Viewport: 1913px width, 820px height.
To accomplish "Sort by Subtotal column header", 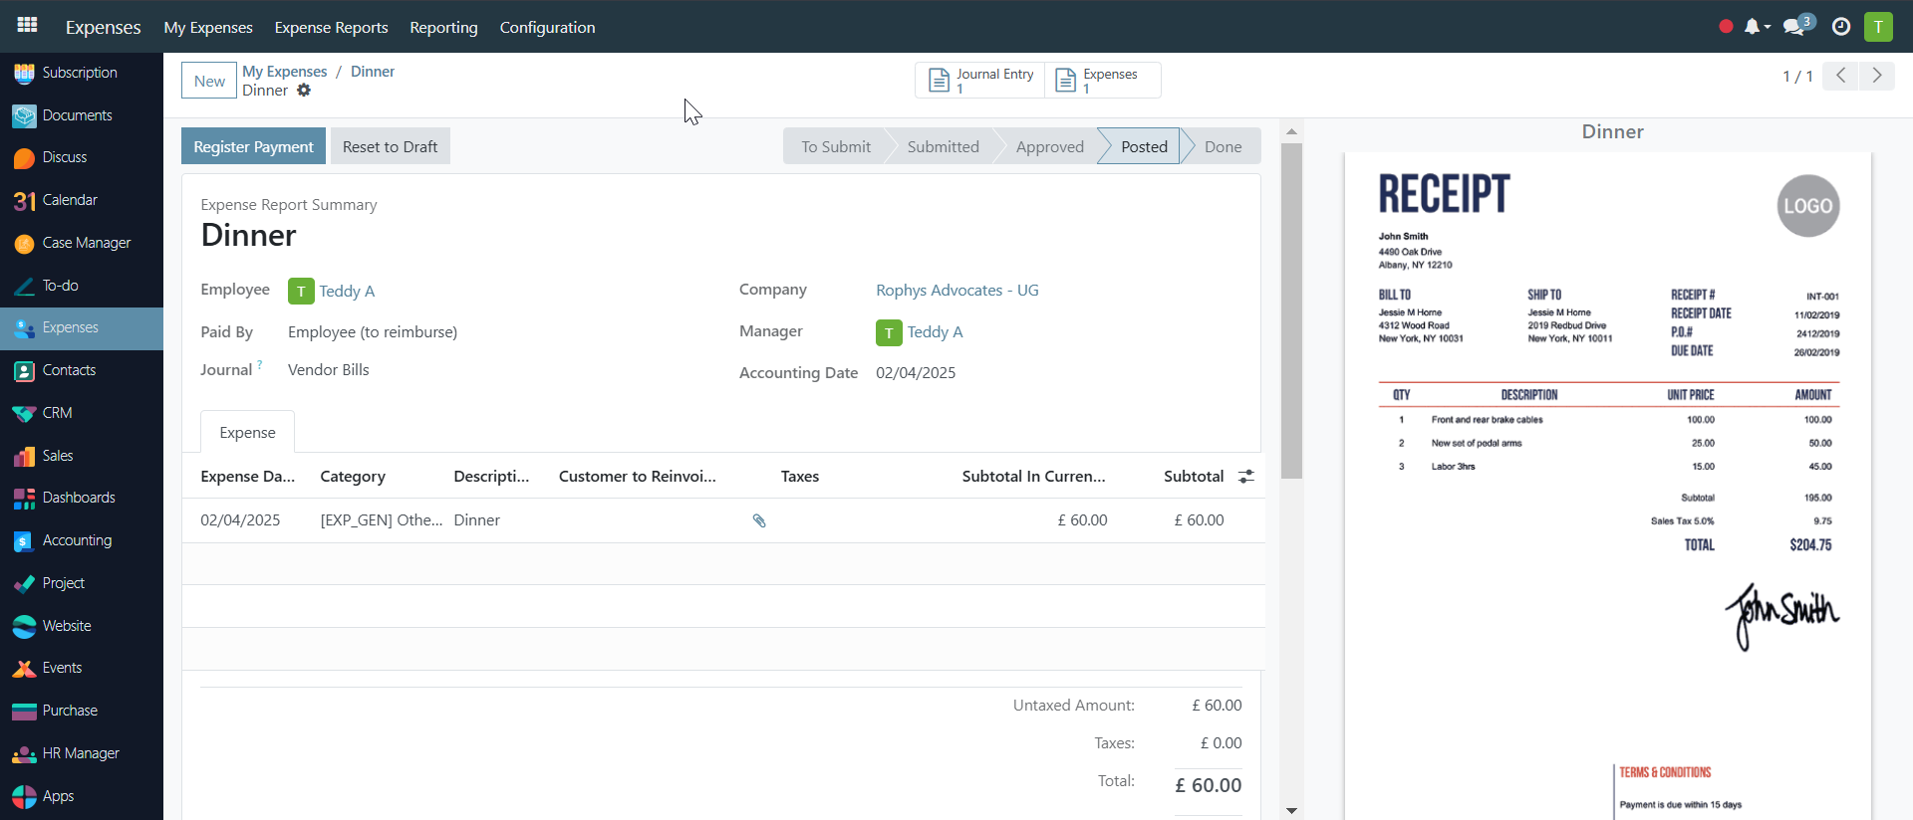I will coord(1194,477).
